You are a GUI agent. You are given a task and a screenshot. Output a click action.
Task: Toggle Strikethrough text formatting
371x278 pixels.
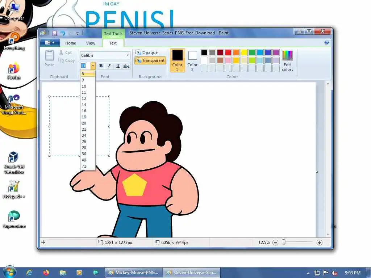[x=126, y=66]
